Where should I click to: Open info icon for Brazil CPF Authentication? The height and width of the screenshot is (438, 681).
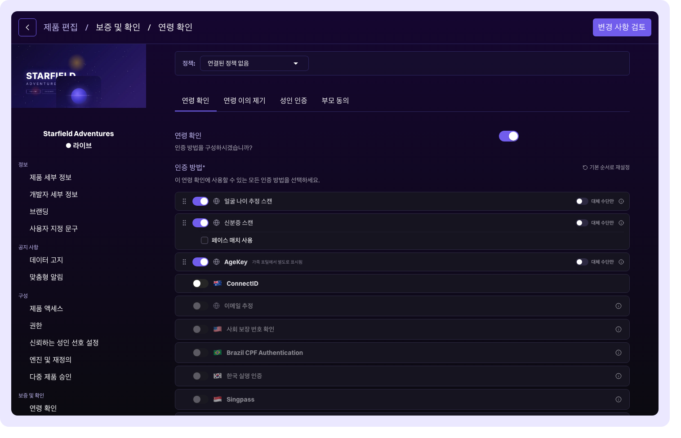coord(619,353)
